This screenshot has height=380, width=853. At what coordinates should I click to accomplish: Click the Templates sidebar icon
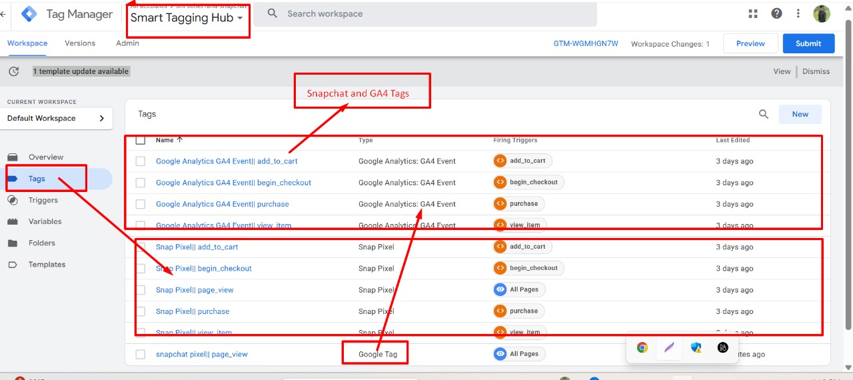(13, 265)
